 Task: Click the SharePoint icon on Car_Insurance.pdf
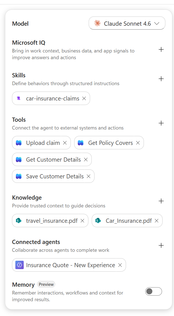[98, 221]
